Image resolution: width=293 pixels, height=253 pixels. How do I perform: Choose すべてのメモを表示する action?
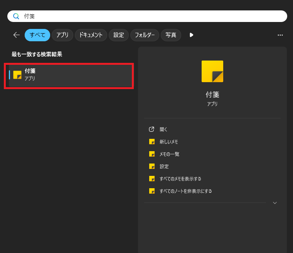(x=212, y=179)
